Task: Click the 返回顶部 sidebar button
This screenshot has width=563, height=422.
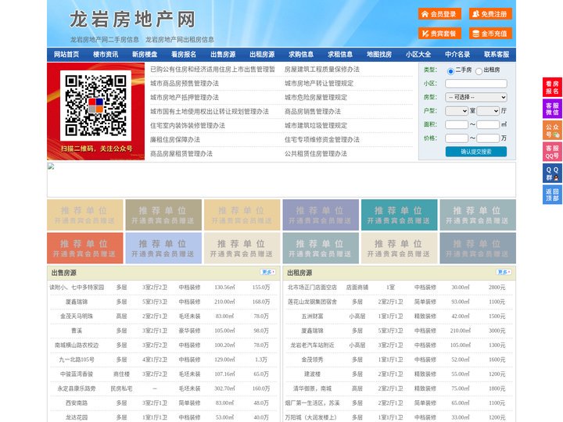Action: (x=552, y=195)
